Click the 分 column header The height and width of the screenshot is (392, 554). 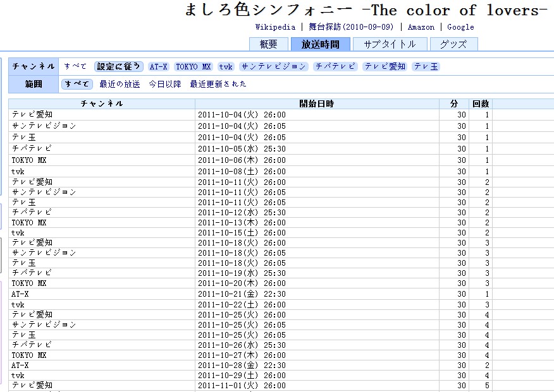click(x=454, y=104)
